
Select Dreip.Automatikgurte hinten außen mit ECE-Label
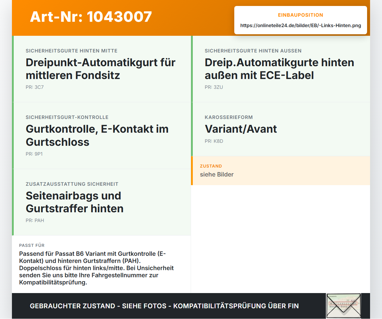click(279, 69)
